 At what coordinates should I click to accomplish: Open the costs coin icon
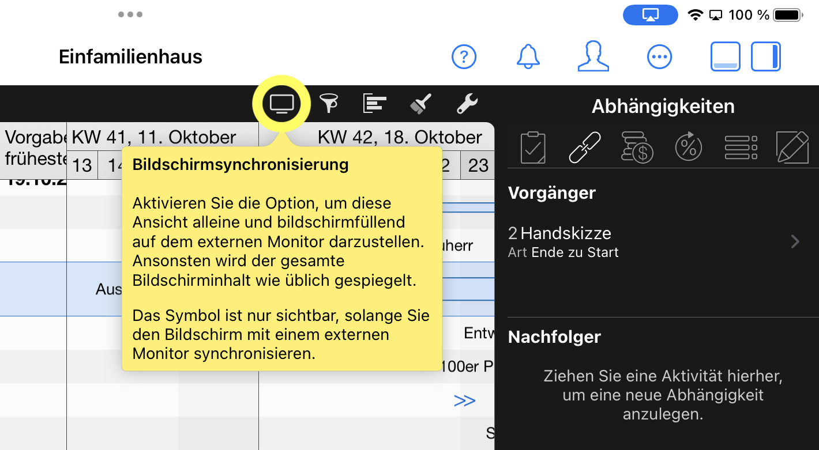[x=637, y=147]
